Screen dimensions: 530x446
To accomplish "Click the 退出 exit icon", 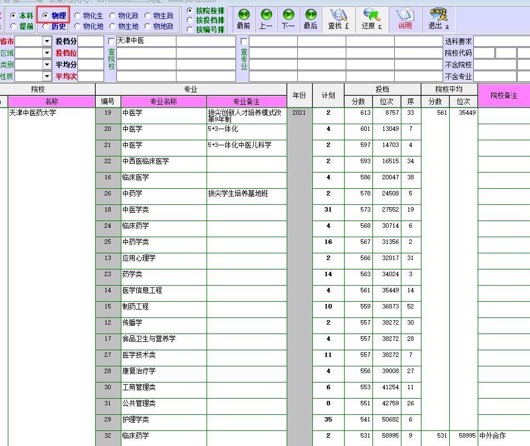I will (439, 15).
